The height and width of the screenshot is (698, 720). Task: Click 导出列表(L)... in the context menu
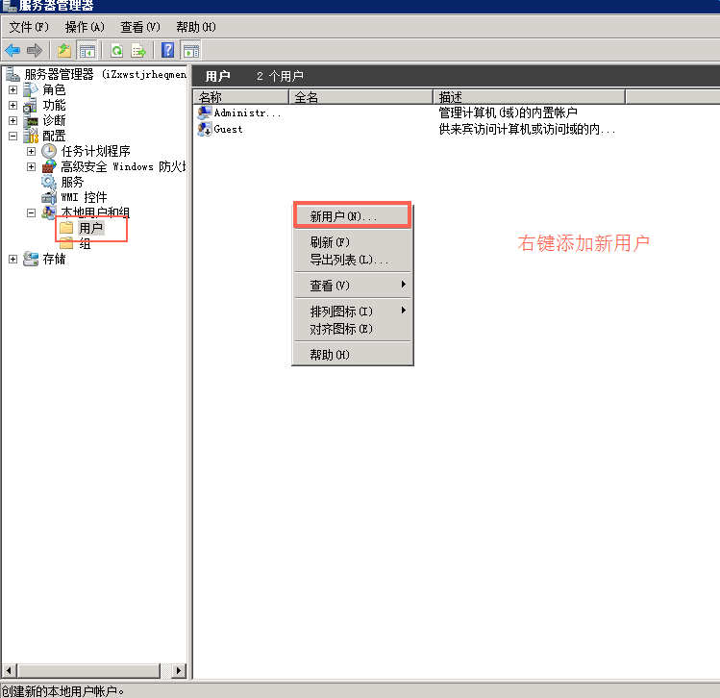348,260
